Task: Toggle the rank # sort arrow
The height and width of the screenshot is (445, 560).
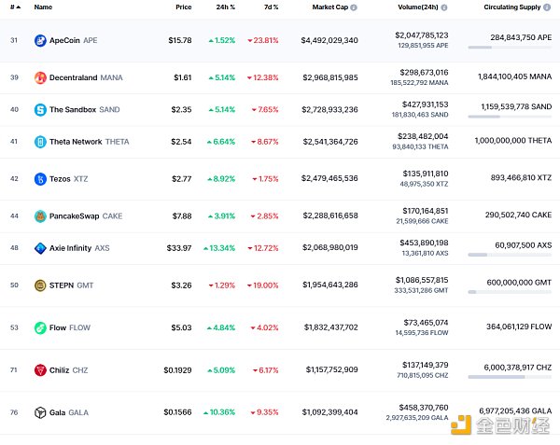Action: coord(18,7)
